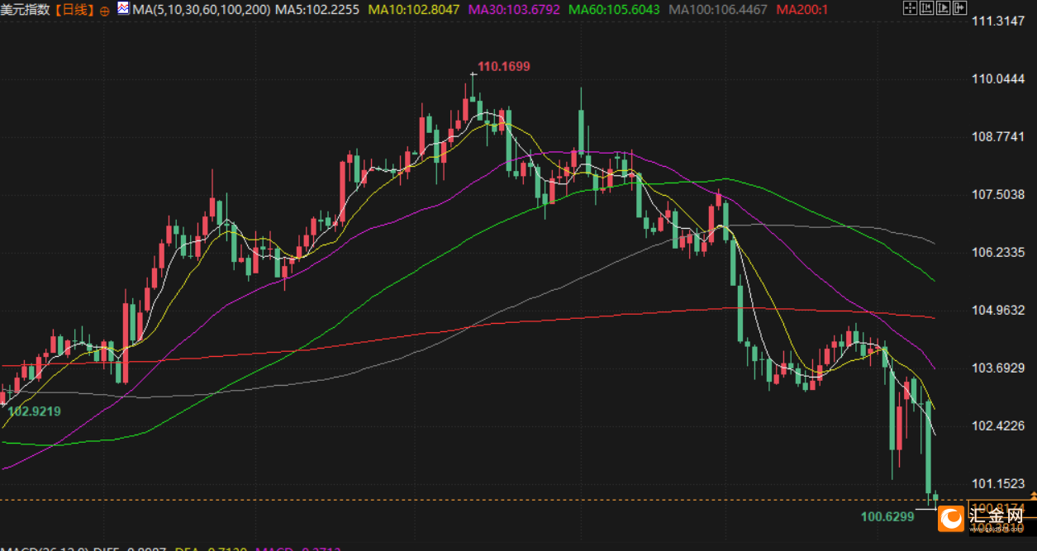Viewport: 1037px width, 551px height.
Task: Click the 111.3147 axis value
Action: [x=1000, y=21]
